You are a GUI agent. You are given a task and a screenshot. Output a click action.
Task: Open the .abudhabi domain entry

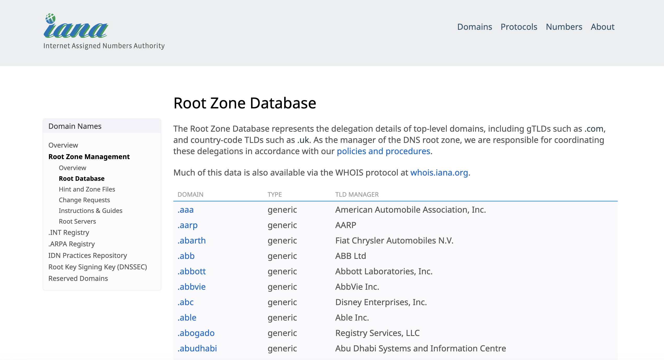click(x=197, y=348)
